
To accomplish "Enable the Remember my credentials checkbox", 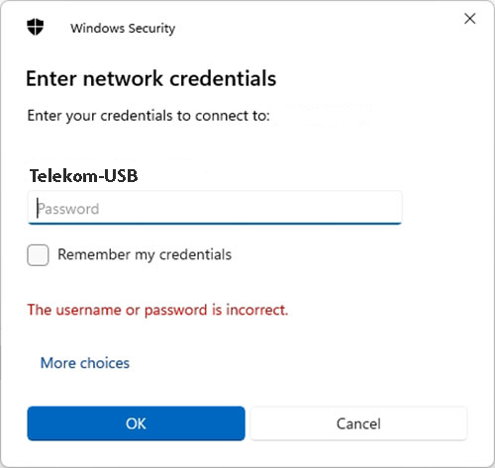I will pos(38,255).
